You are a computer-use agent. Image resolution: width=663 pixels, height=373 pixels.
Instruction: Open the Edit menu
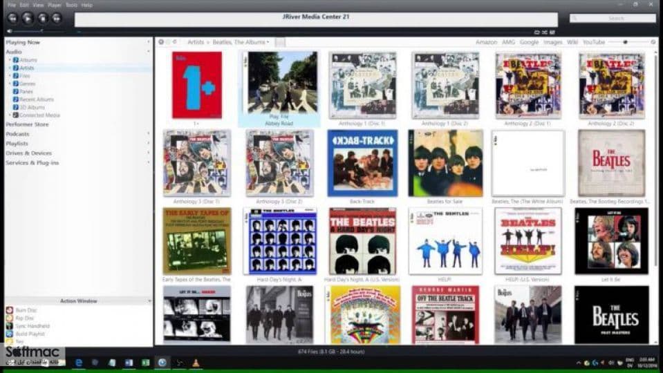point(24,5)
